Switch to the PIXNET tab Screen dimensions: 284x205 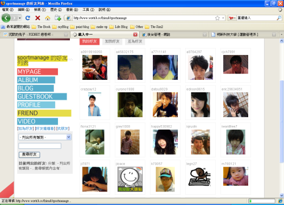[35, 35]
